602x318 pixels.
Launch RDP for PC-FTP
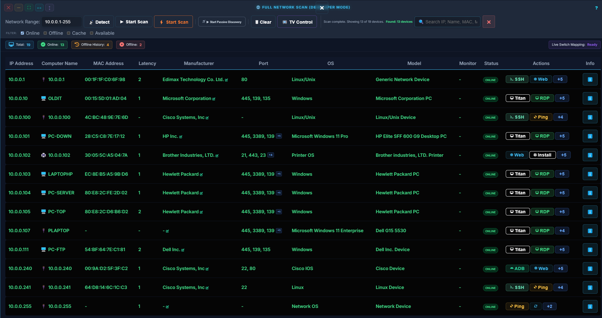(542, 250)
